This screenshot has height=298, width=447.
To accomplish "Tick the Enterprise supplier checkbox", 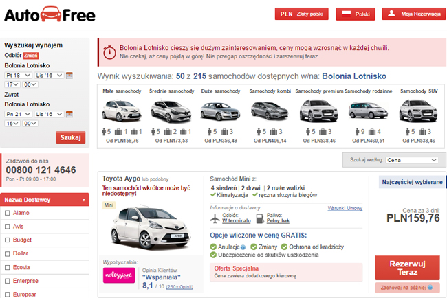I will point(8,281).
